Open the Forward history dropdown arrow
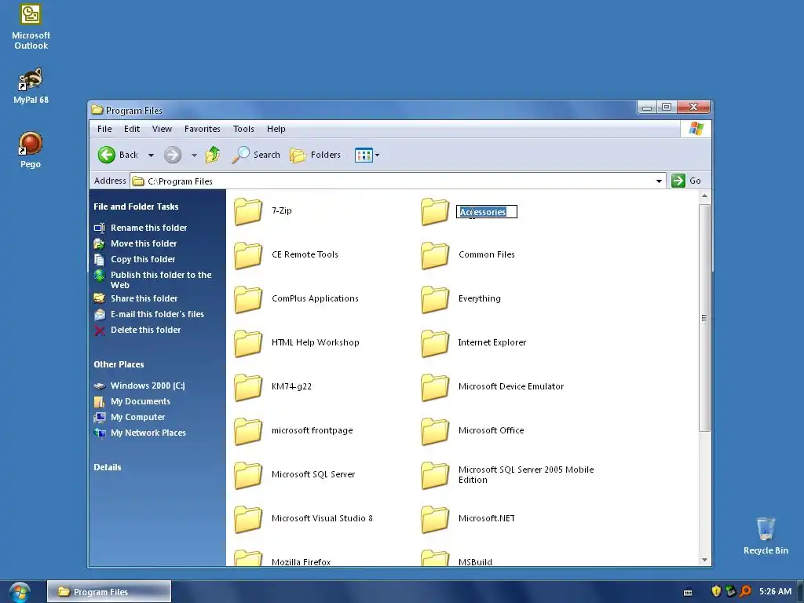This screenshot has height=603, width=804. [194, 155]
